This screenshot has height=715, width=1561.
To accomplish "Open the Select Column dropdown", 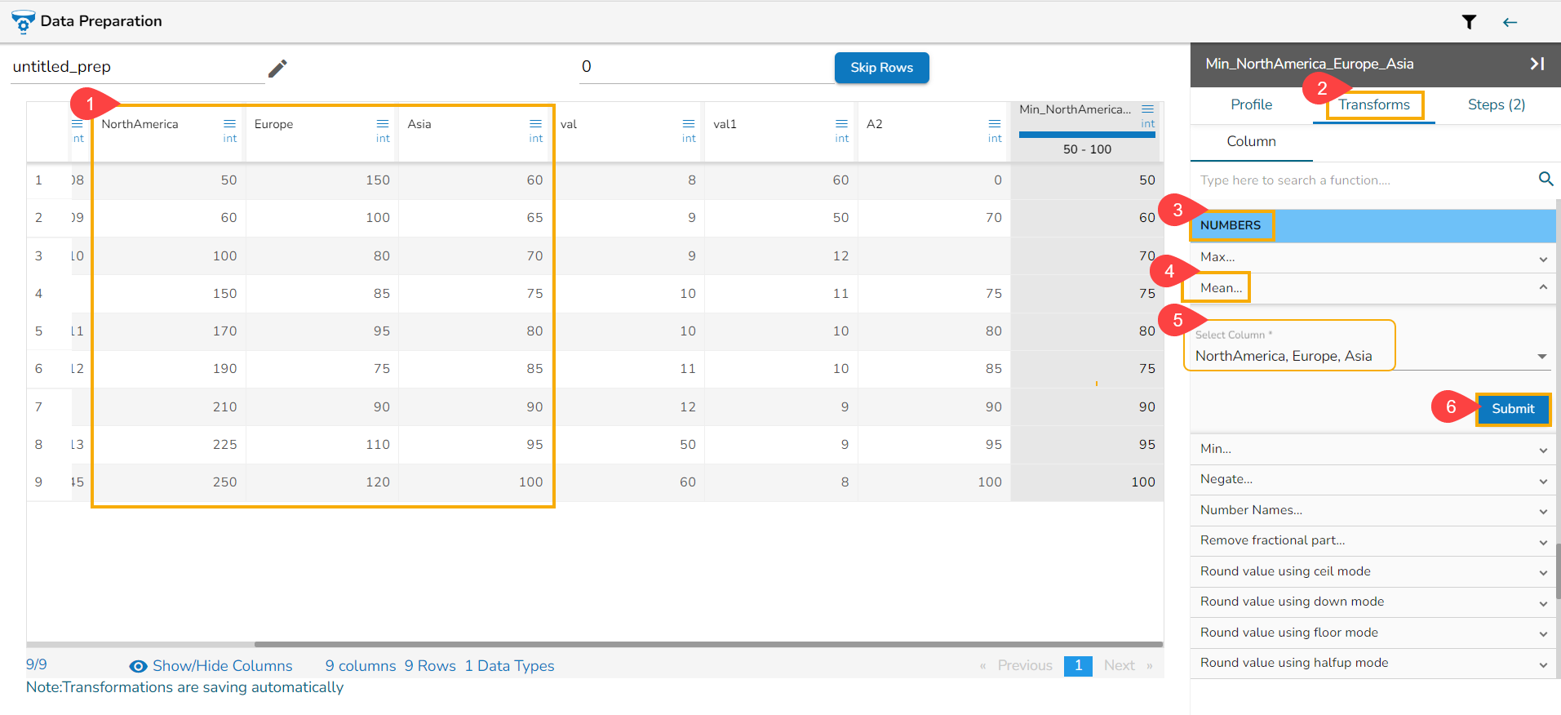I will [1541, 356].
